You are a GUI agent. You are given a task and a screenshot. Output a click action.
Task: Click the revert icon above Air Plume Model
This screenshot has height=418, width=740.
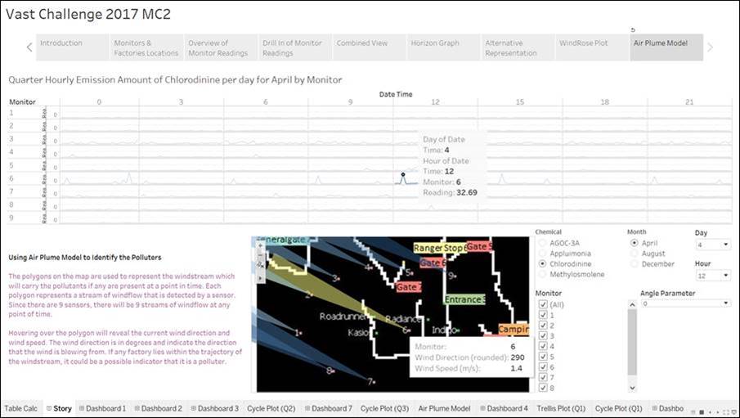(633, 29)
